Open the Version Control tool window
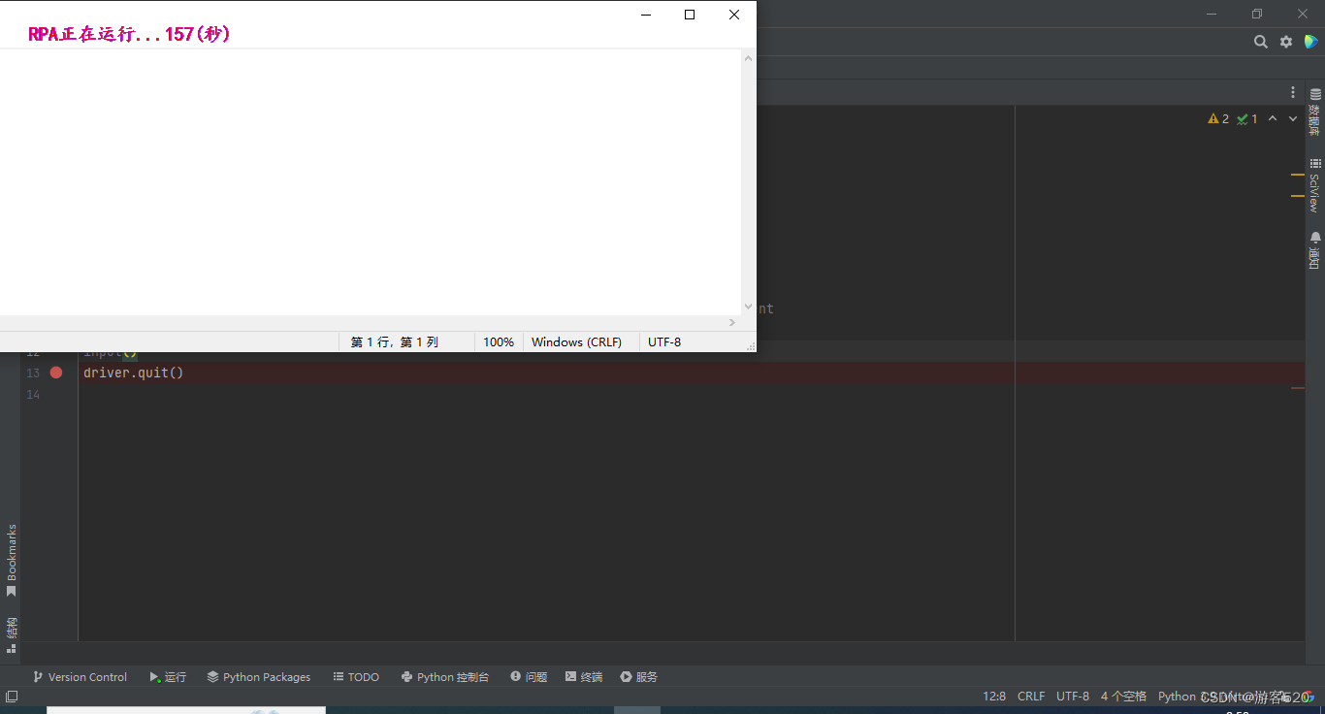This screenshot has width=1325, height=714. coord(80,677)
